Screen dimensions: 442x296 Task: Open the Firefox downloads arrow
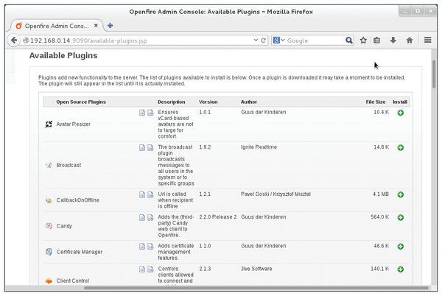[393, 40]
